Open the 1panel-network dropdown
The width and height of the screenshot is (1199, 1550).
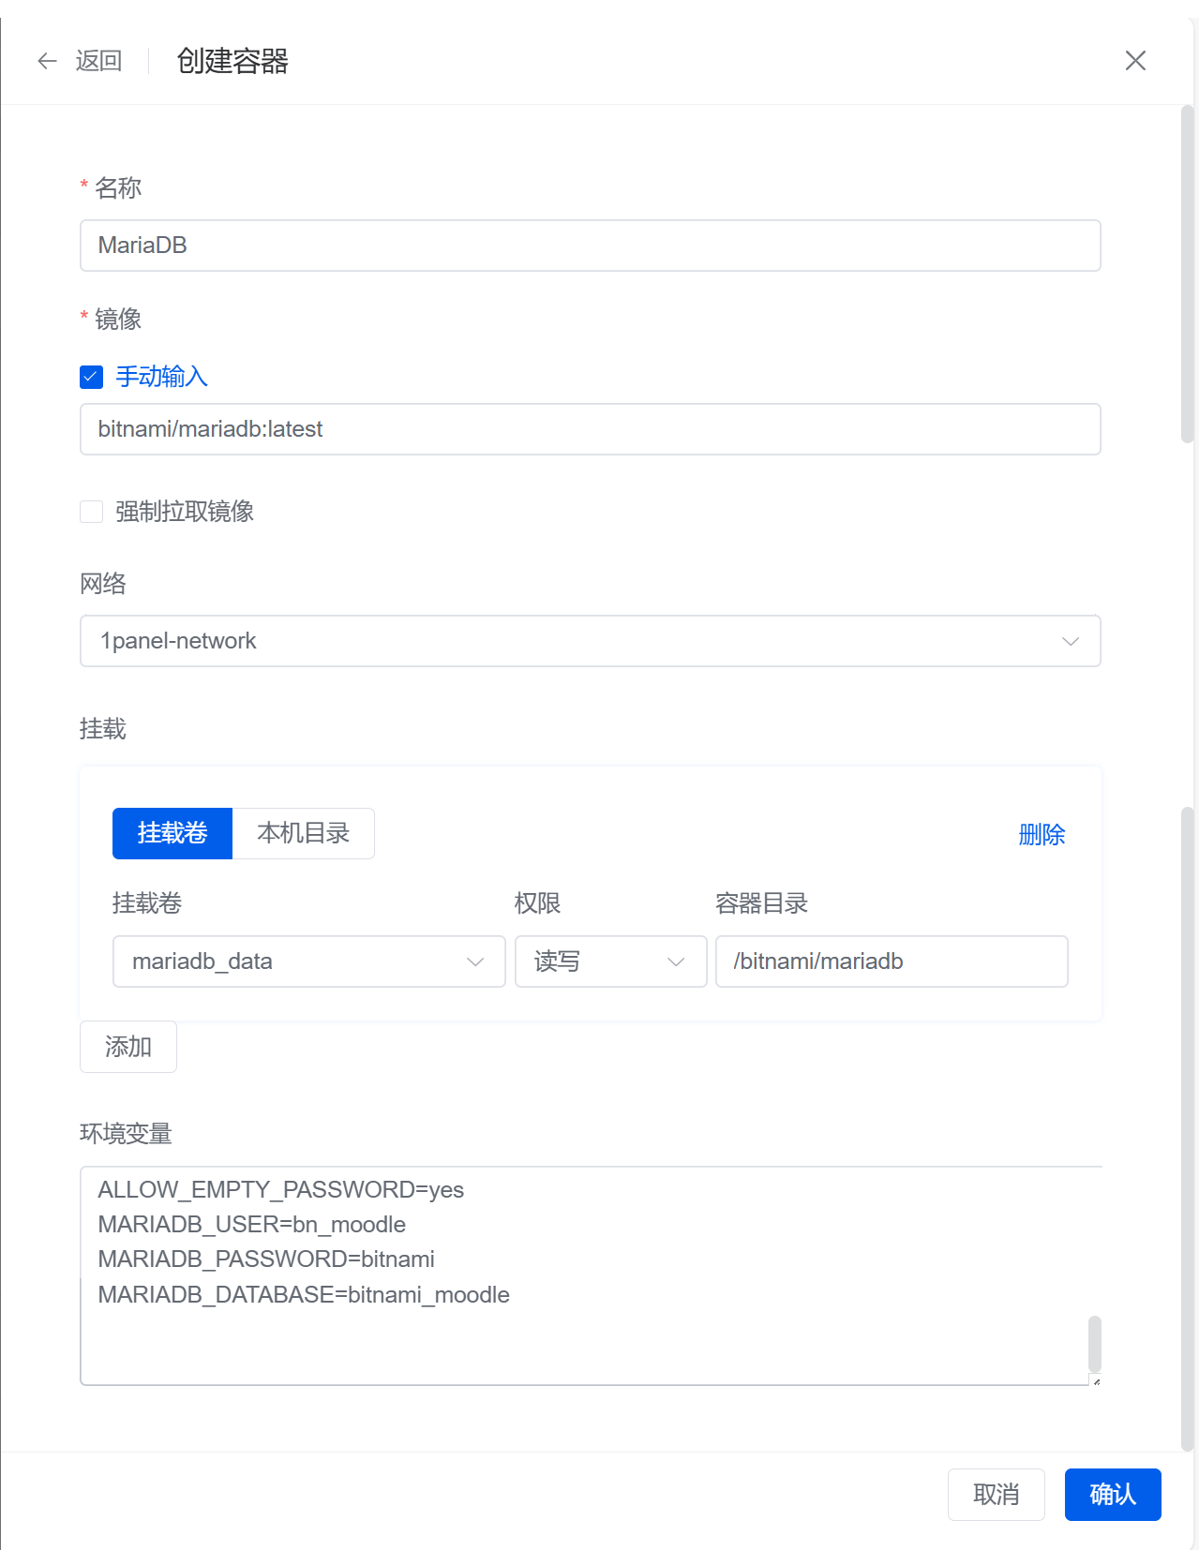591,641
